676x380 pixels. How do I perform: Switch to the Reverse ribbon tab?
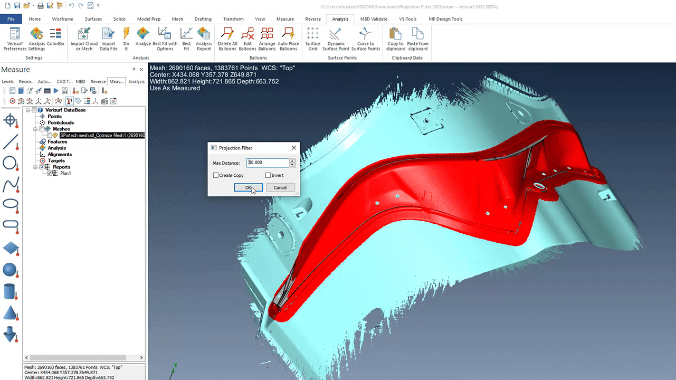(313, 19)
